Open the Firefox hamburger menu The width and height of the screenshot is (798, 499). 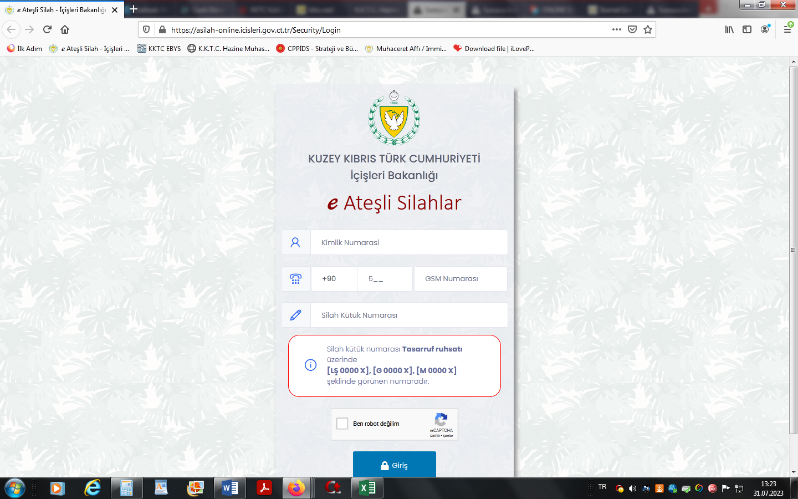[787, 29]
